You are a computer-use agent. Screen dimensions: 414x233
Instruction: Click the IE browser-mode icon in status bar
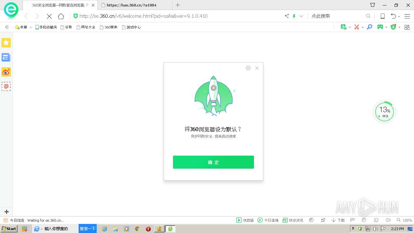[x=364, y=220]
